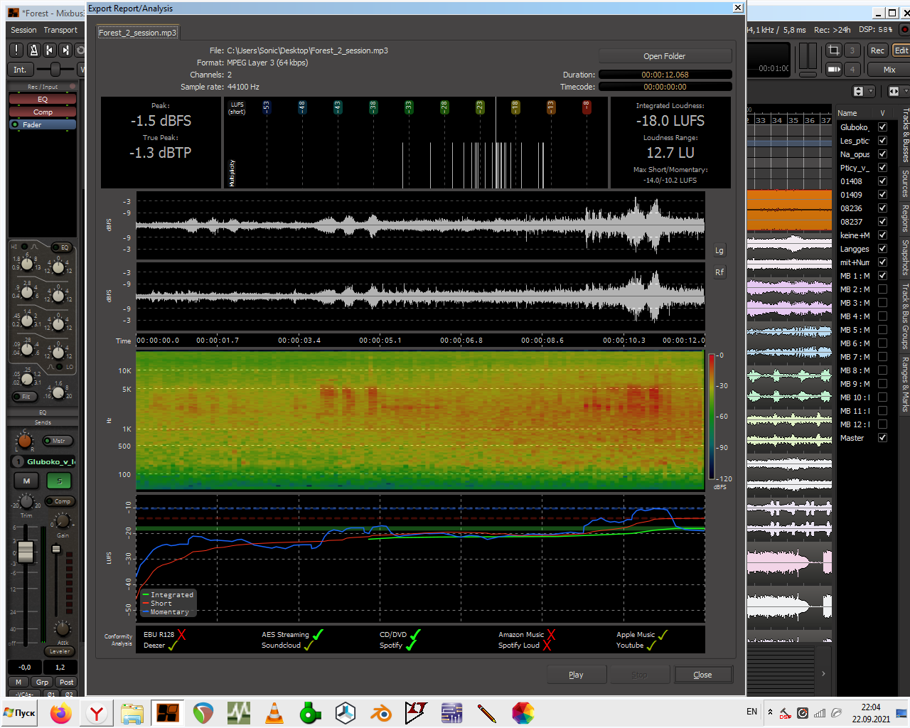The width and height of the screenshot is (910, 728).
Task: Click Play in the export analysis dialog
Action: point(576,675)
